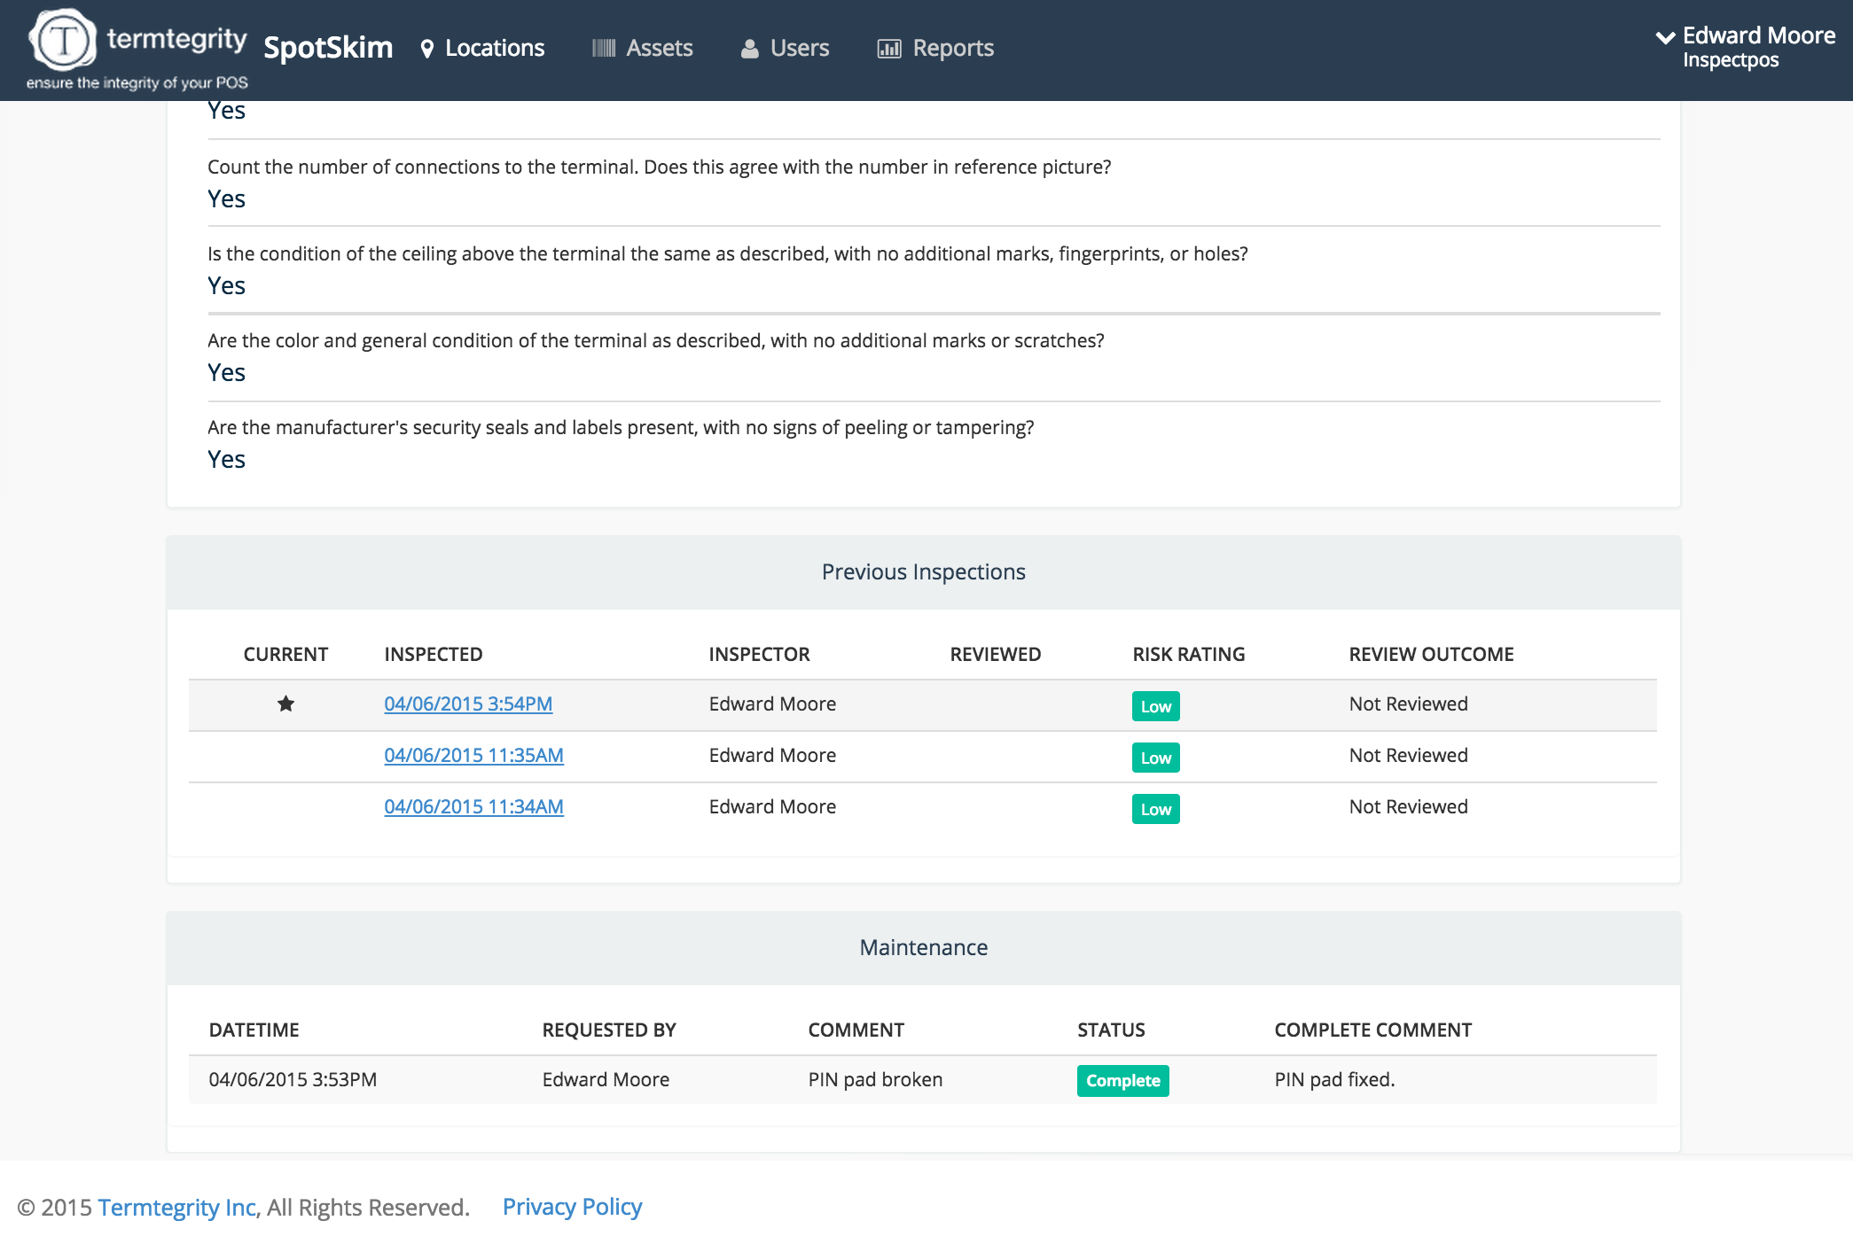
Task: Click Low badge for 3:54PM inspection
Action: click(1155, 706)
